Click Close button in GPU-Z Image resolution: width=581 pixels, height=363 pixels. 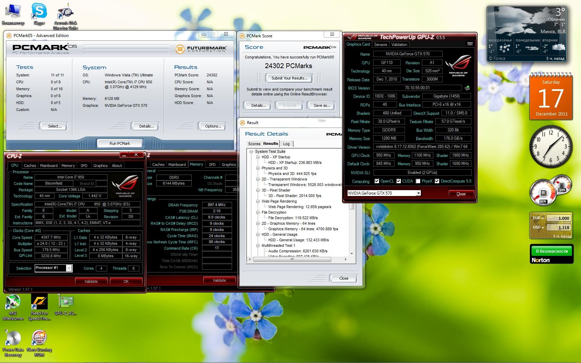click(461, 194)
